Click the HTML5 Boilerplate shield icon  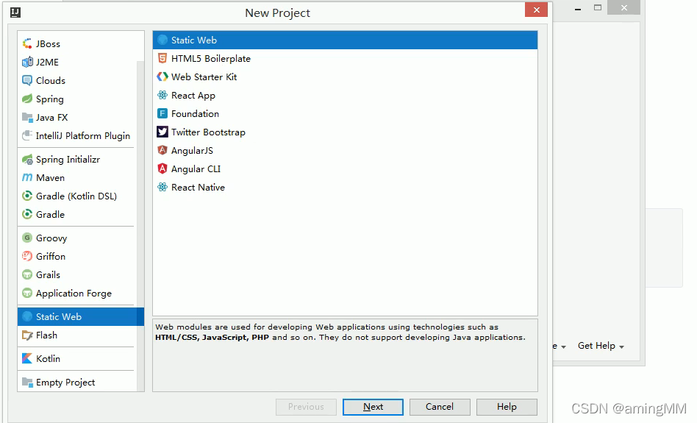pos(162,58)
